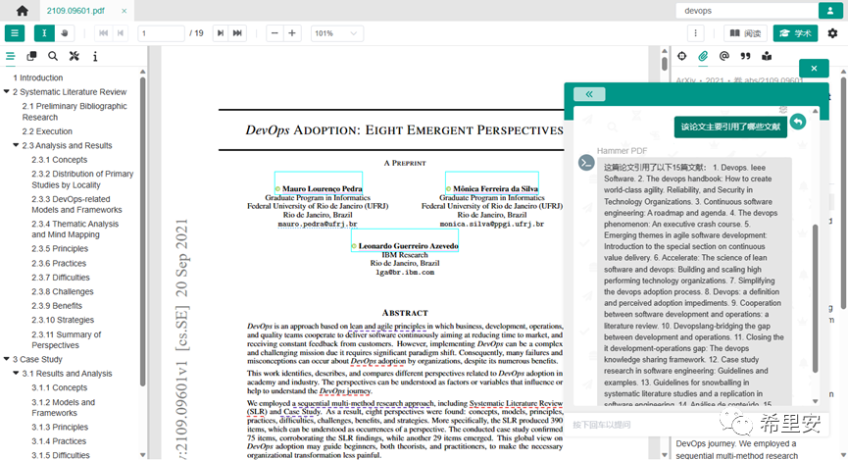Click the Chinese question bubble in chat
Viewport: 848px width, 460px height.
(x=730, y=128)
